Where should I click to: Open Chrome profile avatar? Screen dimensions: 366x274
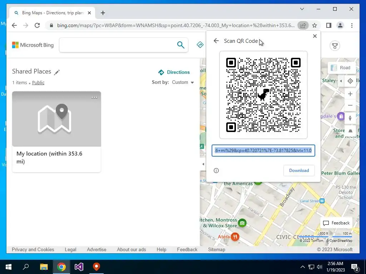pos(340,25)
